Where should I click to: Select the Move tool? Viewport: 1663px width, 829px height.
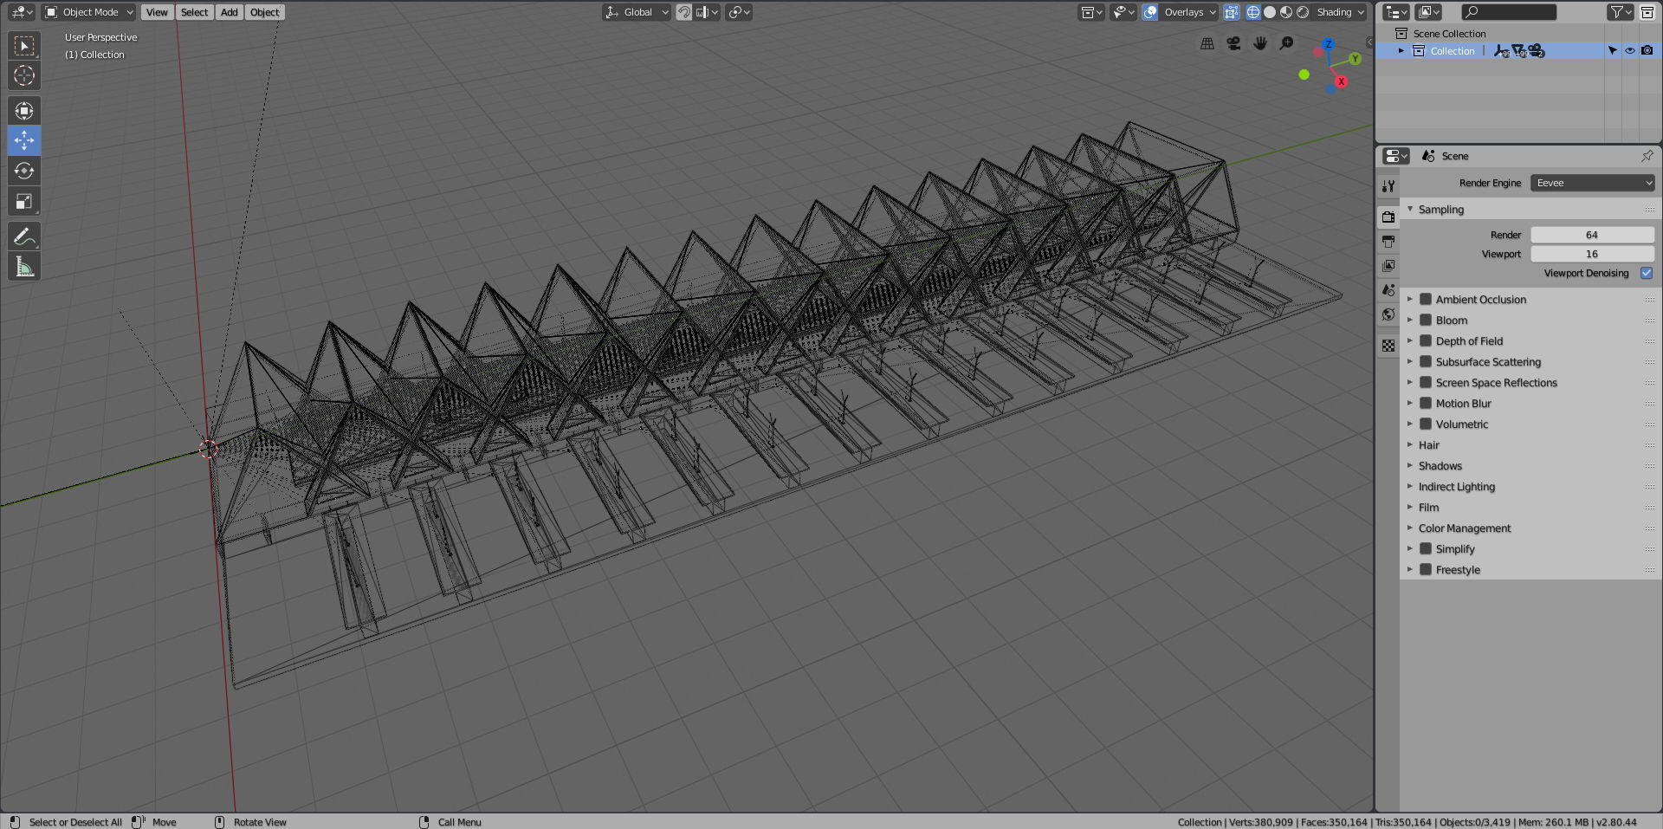(24, 140)
